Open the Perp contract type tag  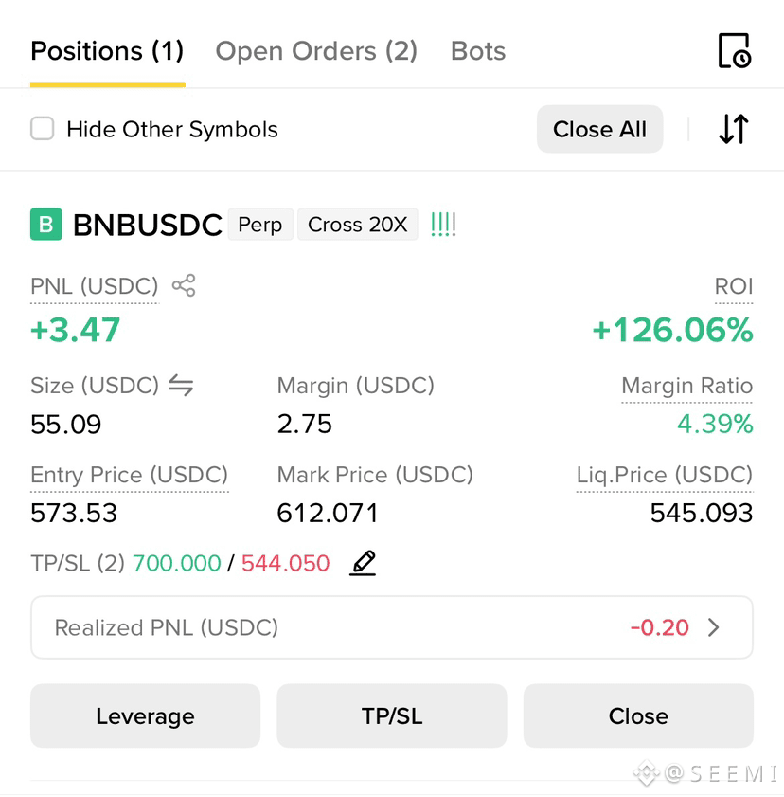[x=260, y=225]
